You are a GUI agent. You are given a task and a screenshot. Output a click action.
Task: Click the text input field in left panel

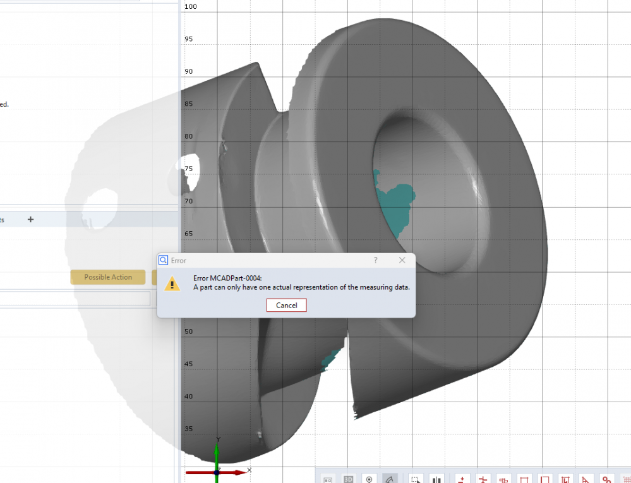point(75,299)
